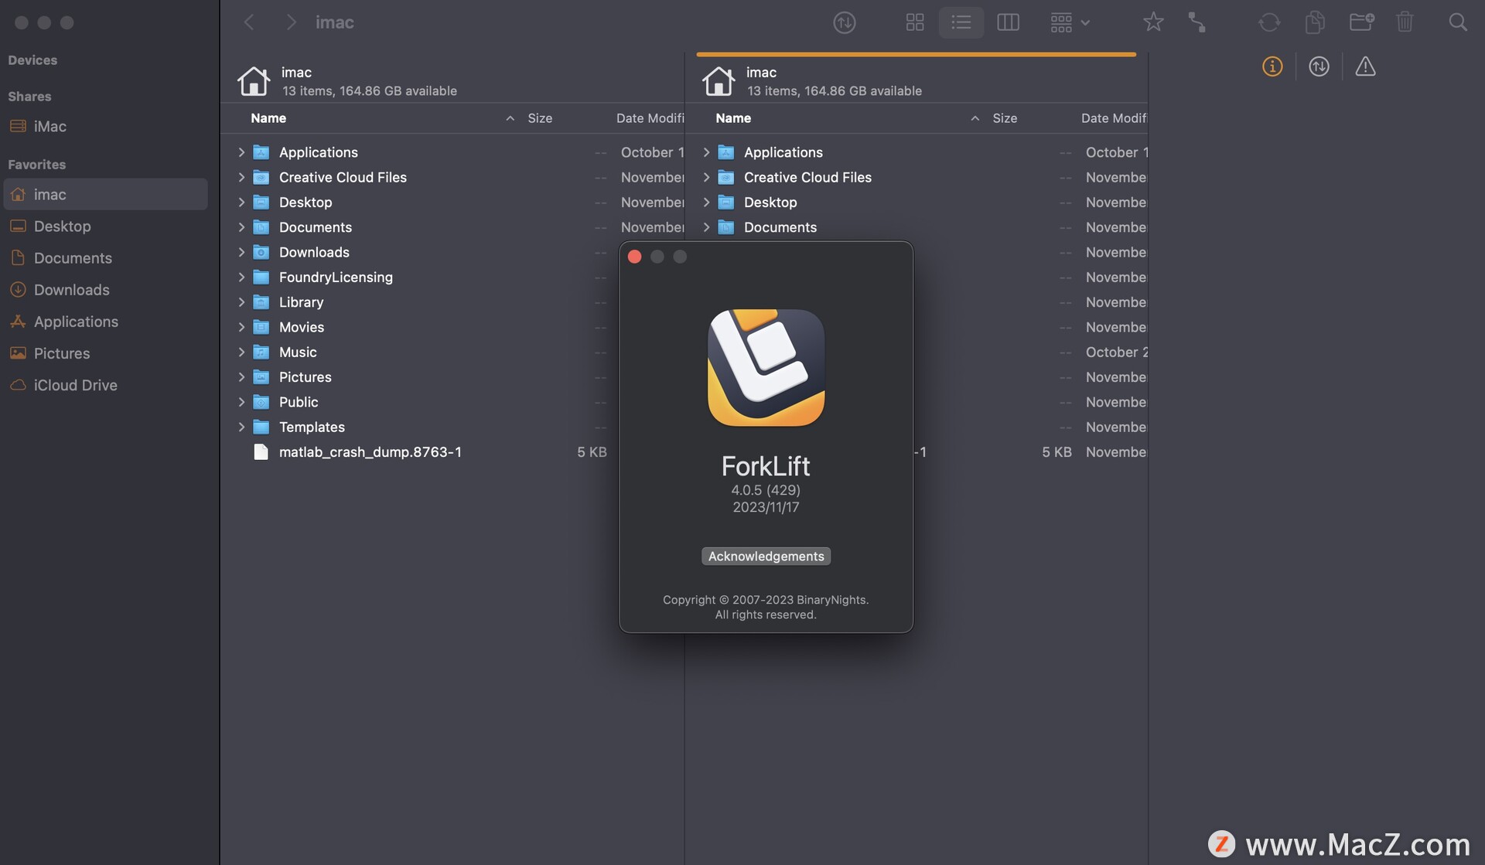Click the home icon in left pane header

(x=253, y=80)
